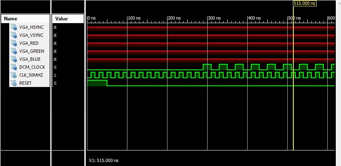Click the 500 ns ruler mark
341x166 pixels.
pyautogui.click(x=295, y=18)
